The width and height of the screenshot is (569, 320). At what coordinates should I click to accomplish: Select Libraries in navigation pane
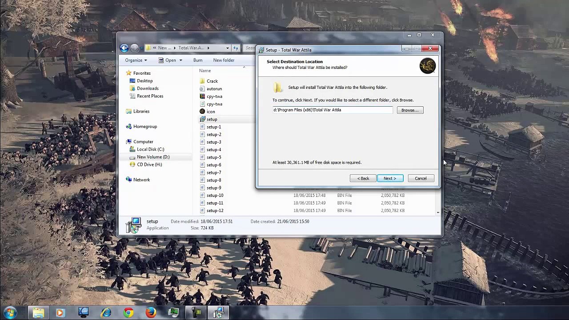(x=138, y=111)
